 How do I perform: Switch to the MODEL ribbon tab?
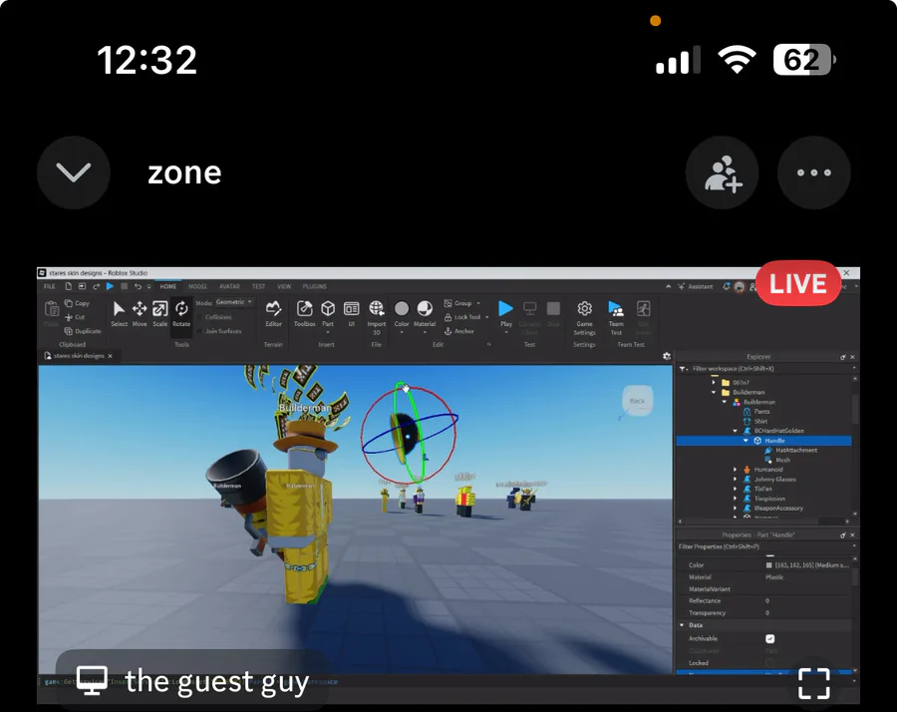[198, 286]
